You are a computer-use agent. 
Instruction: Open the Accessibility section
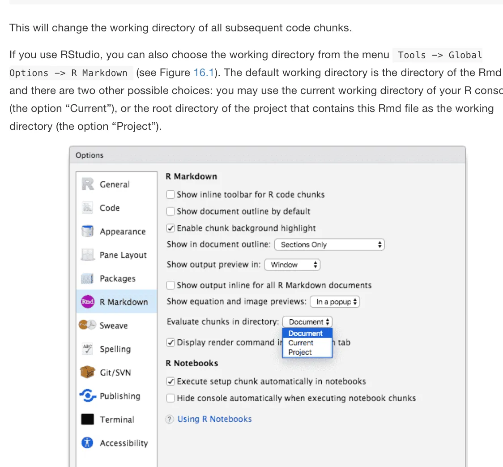tap(116, 443)
